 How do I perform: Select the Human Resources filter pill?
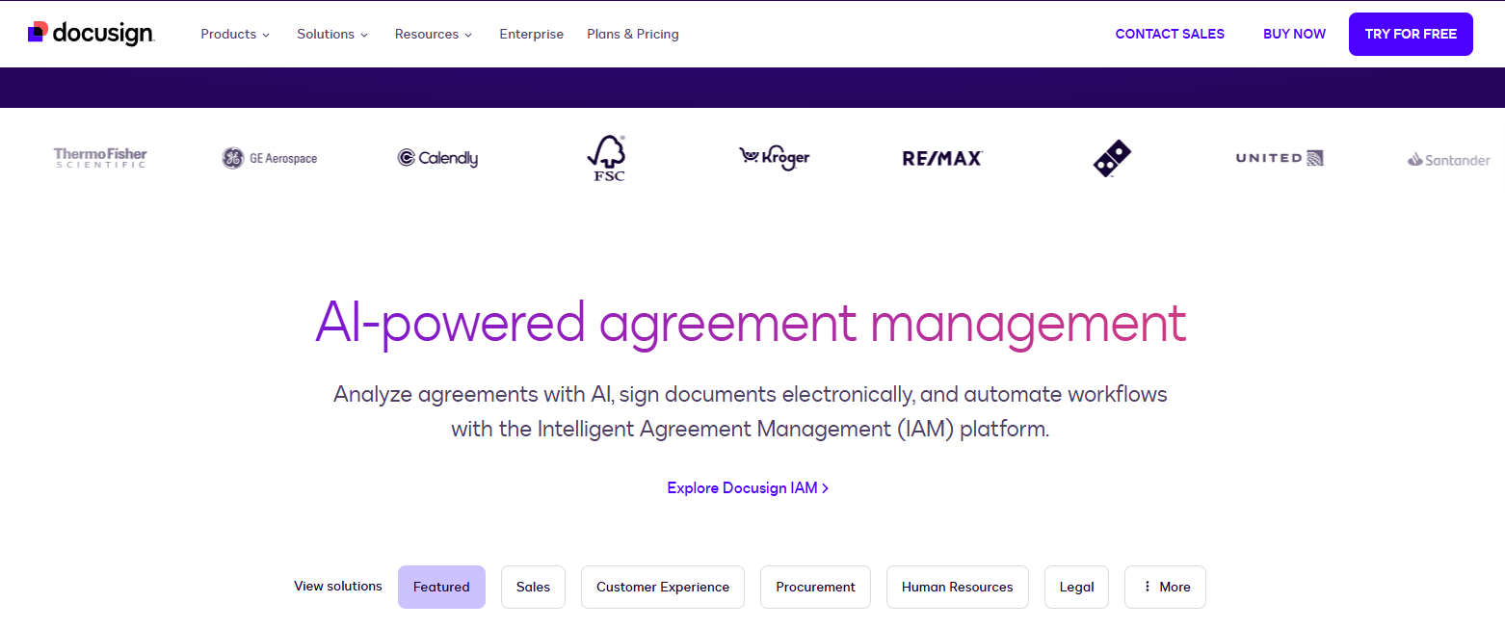tap(957, 587)
